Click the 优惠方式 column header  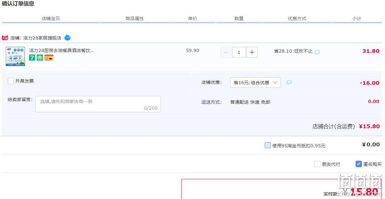[297, 18]
